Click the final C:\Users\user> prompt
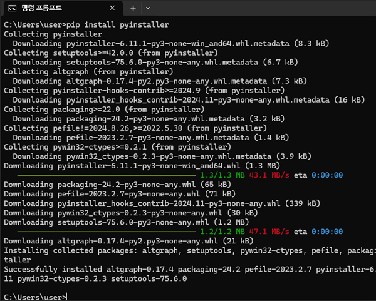This screenshot has width=376, height=301. click(x=35, y=297)
